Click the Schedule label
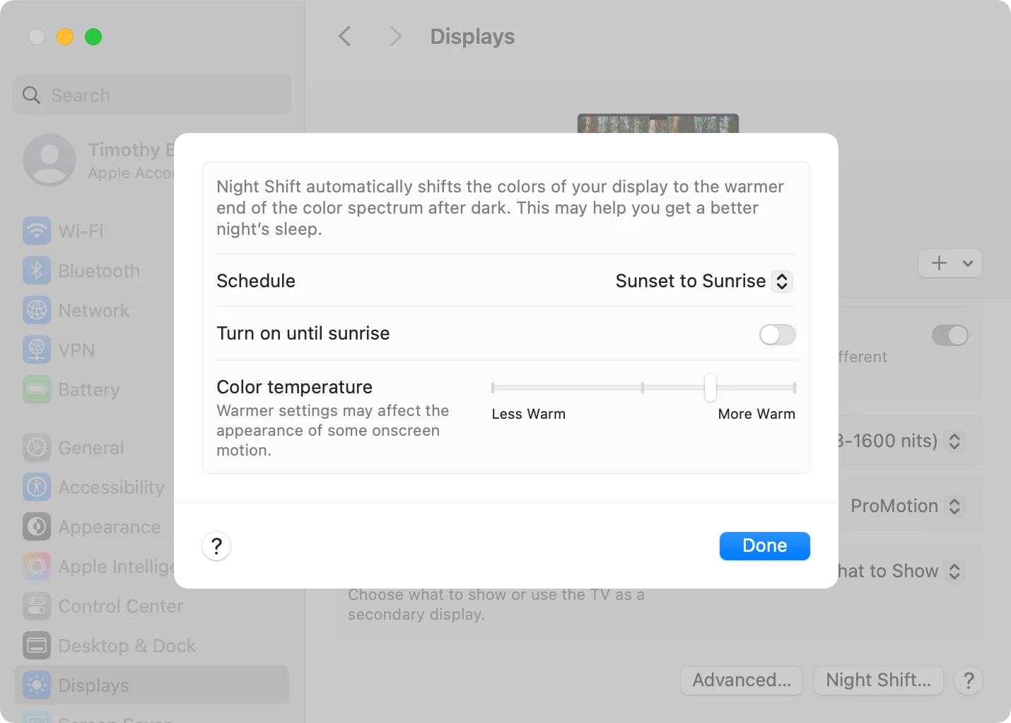The image size is (1011, 723). [x=256, y=281]
